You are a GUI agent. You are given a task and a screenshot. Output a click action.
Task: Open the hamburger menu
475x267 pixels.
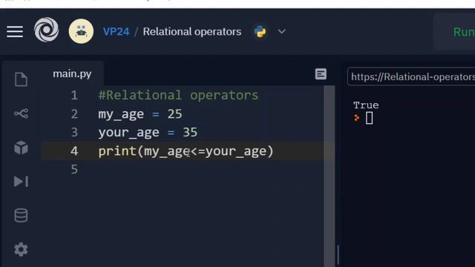pos(15,31)
